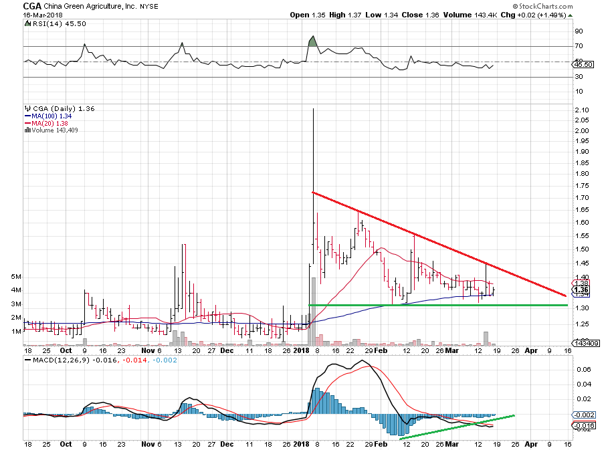The width and height of the screenshot is (612, 450).
Task: Click the boxed 45.50 RSI axis label
Action: click(583, 64)
